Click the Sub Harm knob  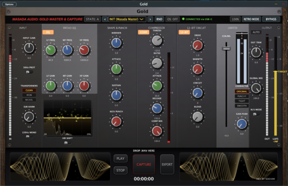coord(29,117)
